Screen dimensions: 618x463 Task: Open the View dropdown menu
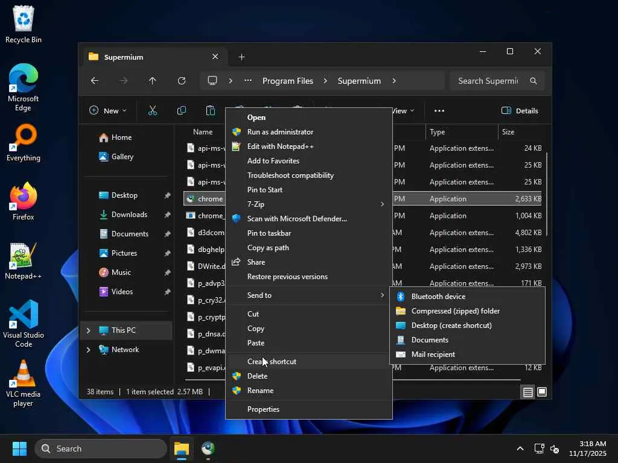point(404,111)
